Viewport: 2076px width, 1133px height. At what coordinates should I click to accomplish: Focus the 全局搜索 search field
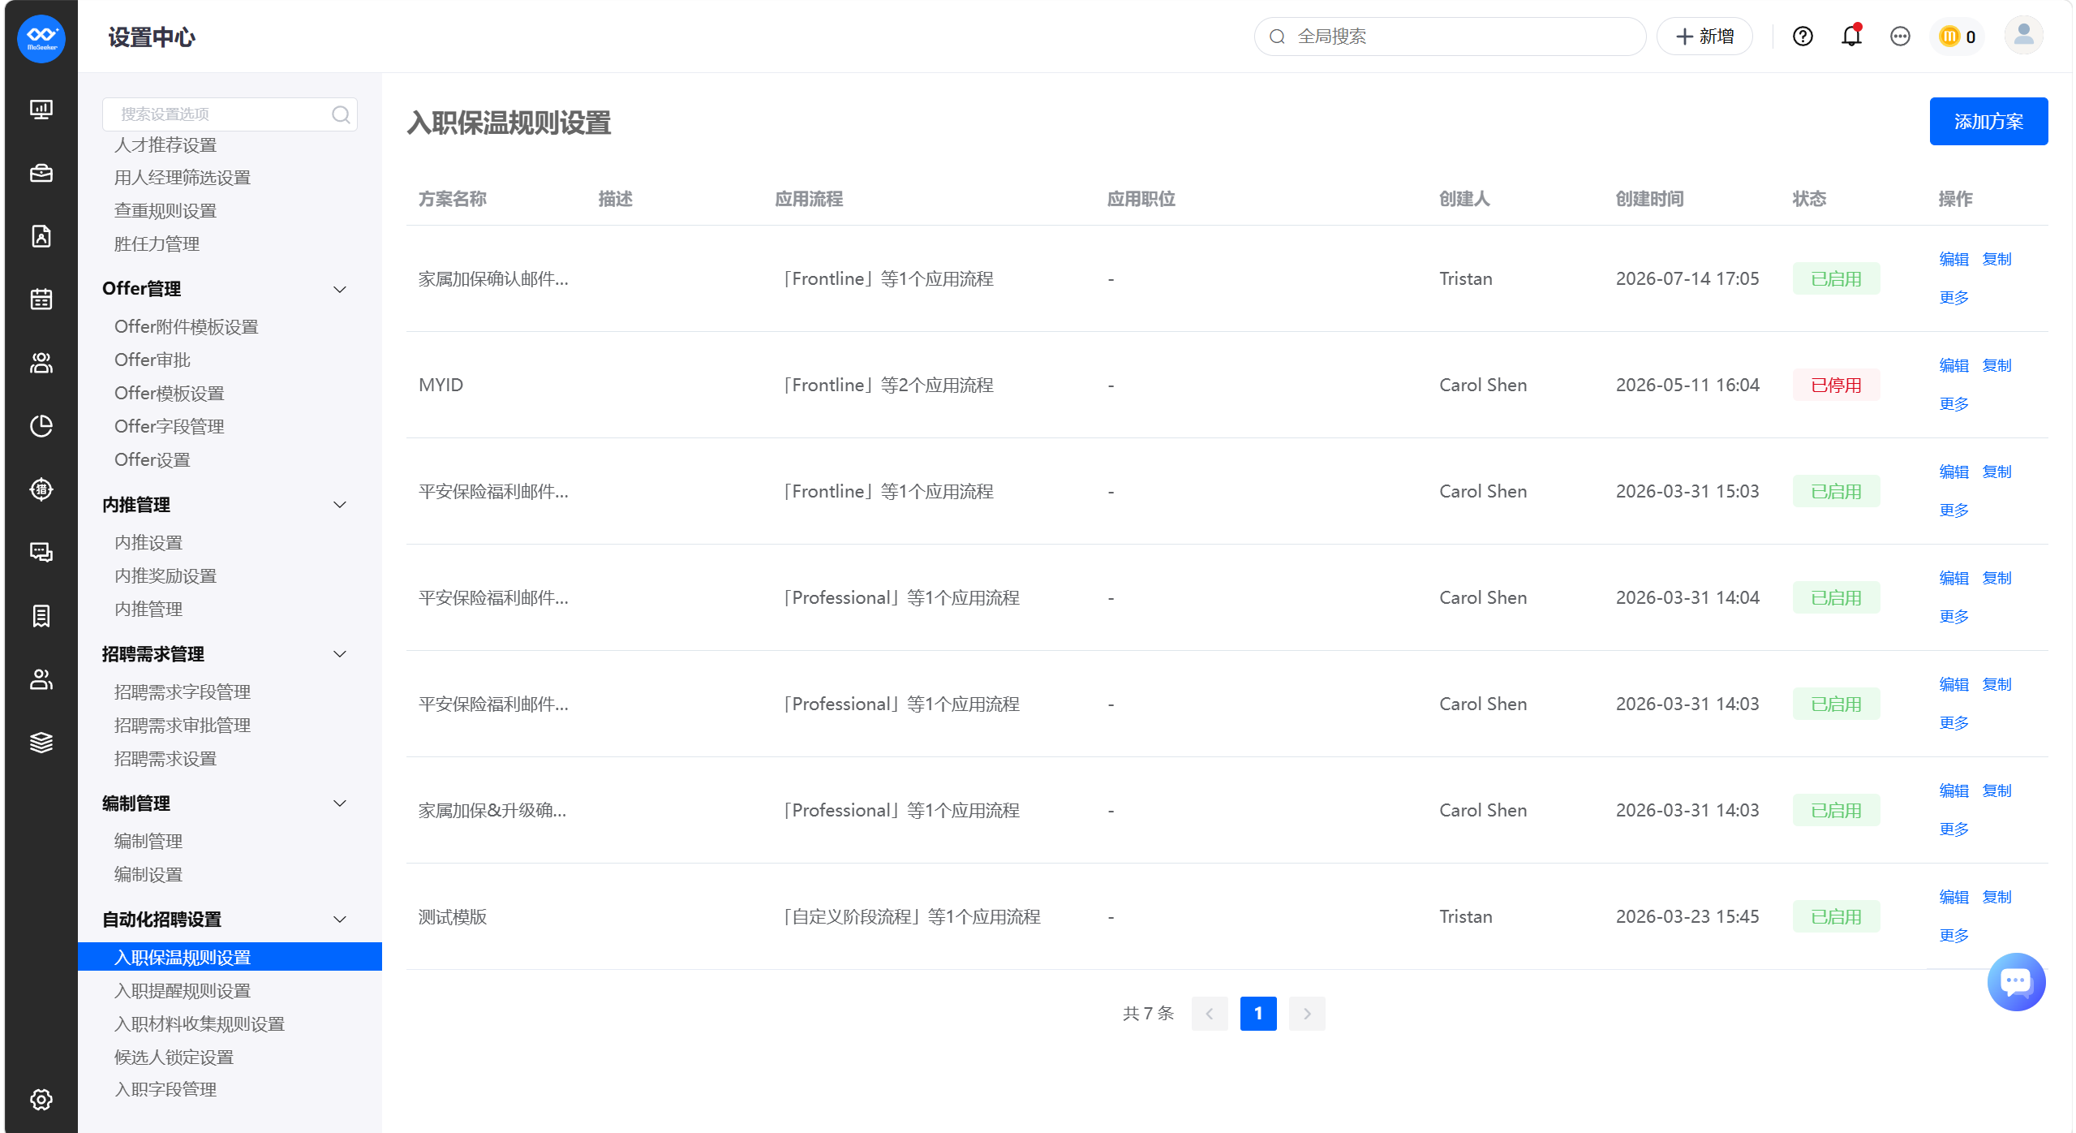click(1450, 37)
